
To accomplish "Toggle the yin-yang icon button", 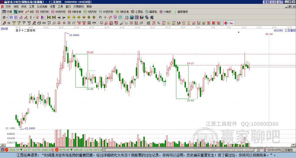I will pyautogui.click(x=226, y=23).
